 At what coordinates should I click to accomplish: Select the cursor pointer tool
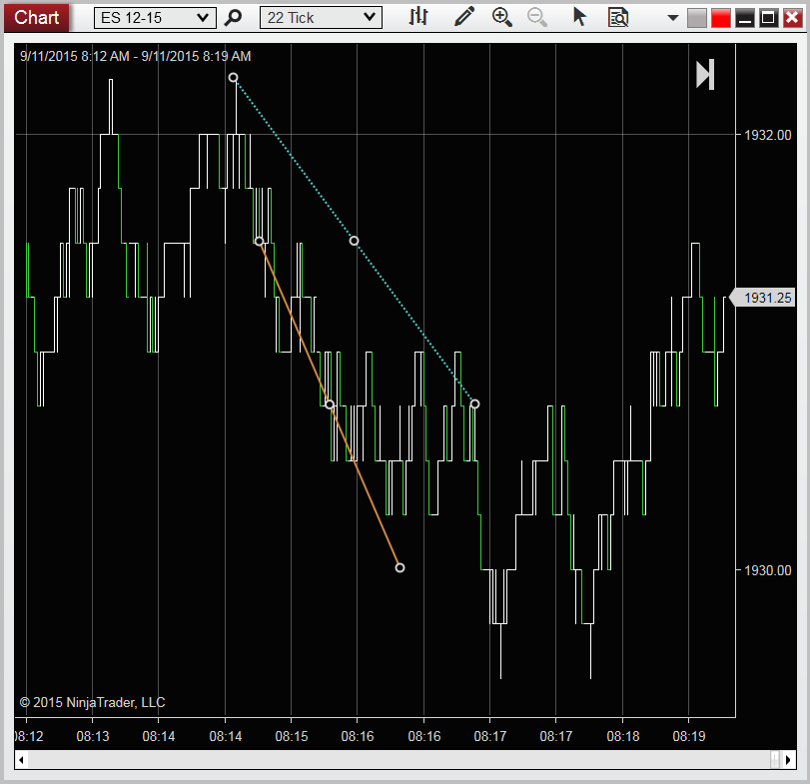[x=579, y=17]
